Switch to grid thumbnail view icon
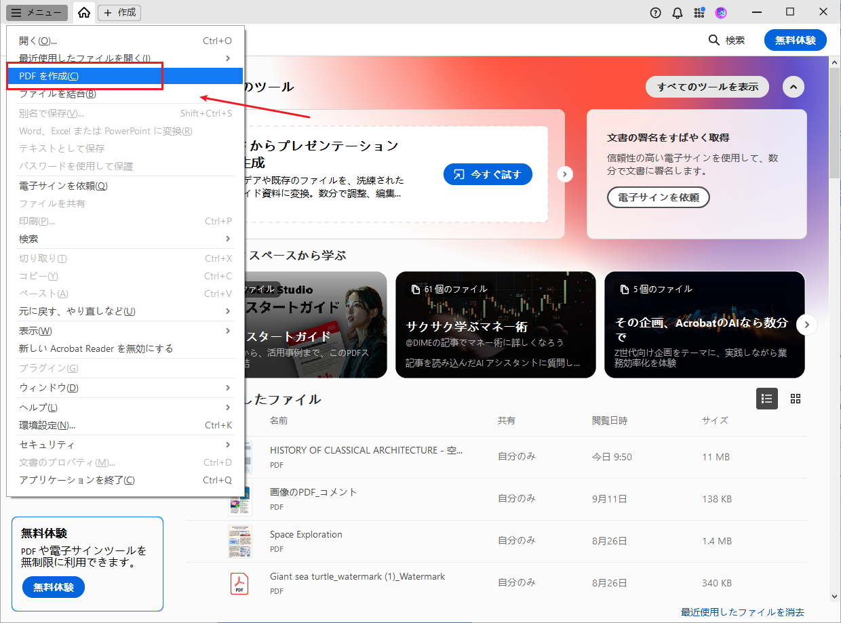The image size is (841, 623). pos(796,399)
